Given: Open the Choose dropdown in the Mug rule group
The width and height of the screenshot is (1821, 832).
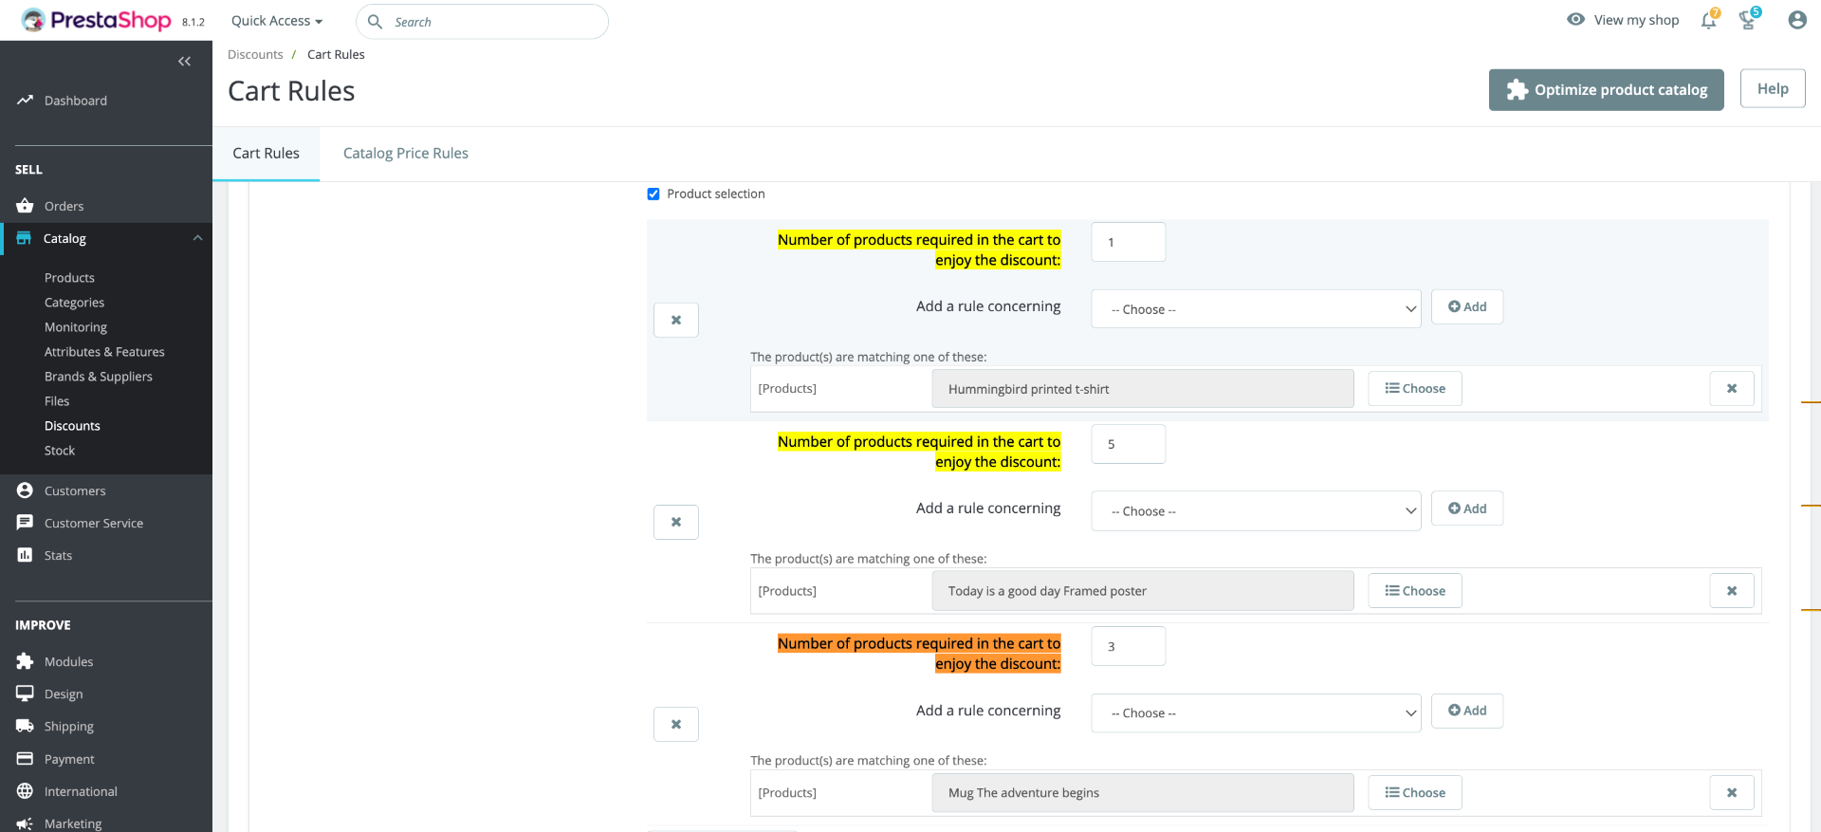Looking at the screenshot, I should click(x=1255, y=713).
